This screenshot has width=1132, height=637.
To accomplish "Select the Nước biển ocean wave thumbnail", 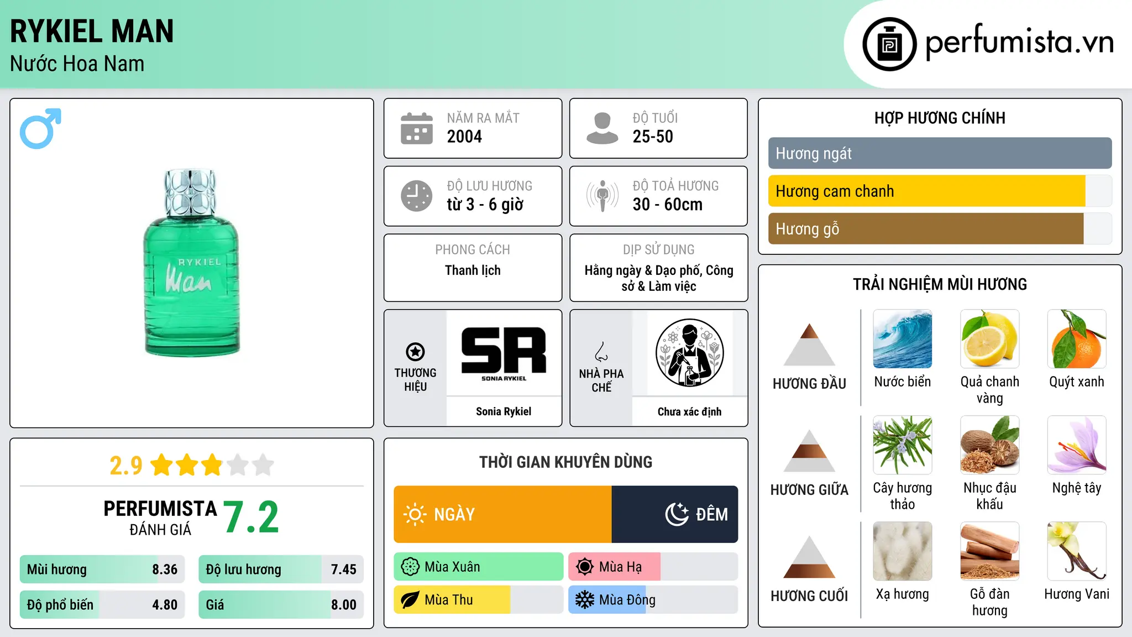I will [903, 339].
